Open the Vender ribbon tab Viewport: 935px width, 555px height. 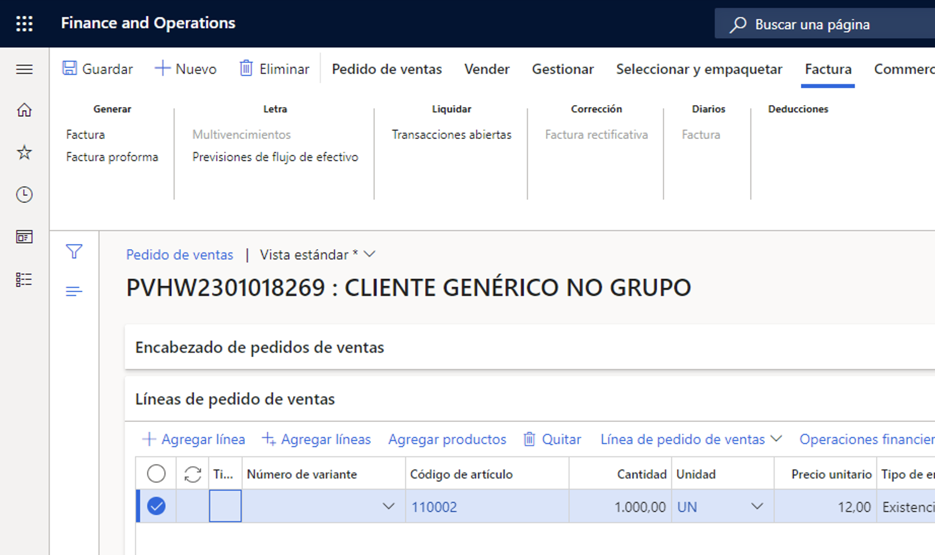[x=487, y=69]
